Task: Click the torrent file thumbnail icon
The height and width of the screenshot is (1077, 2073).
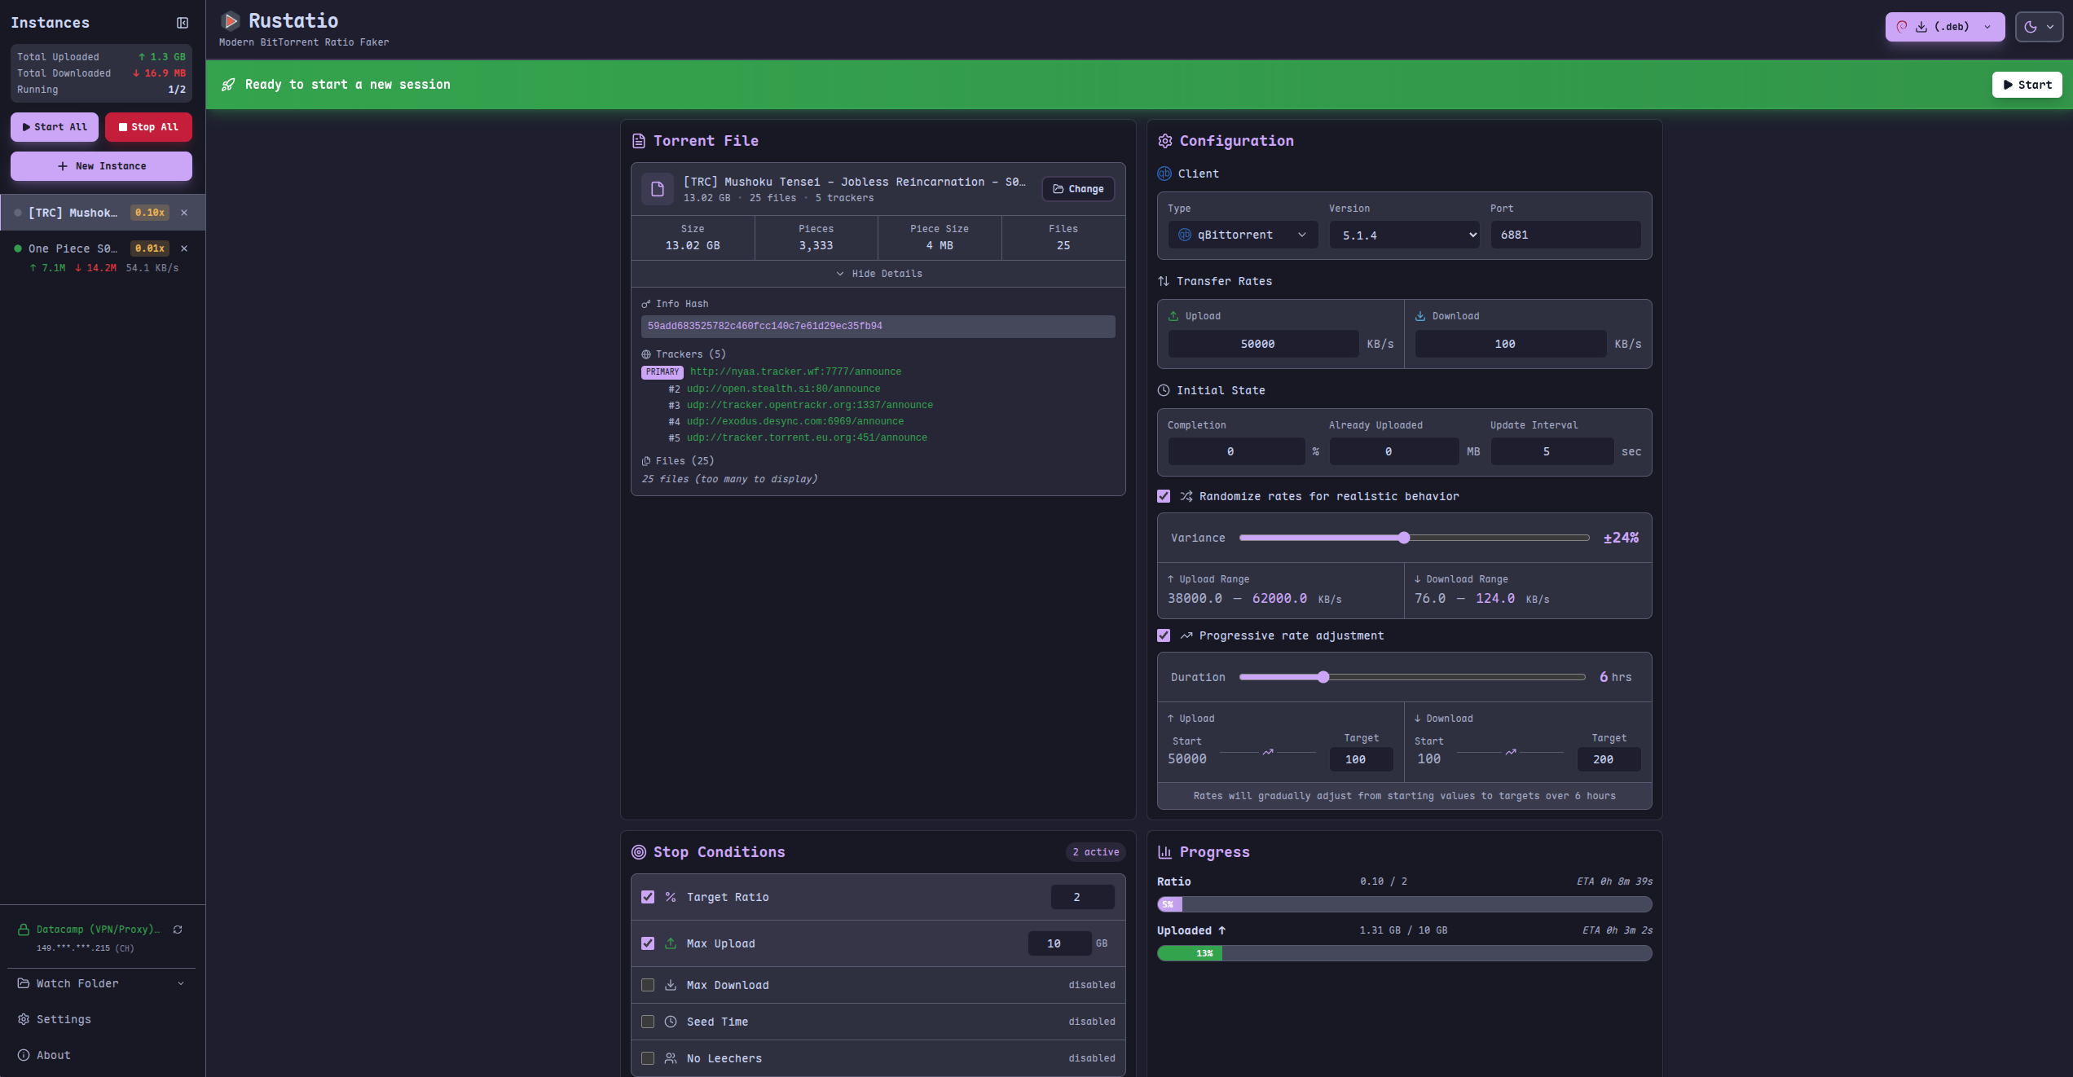Action: pyautogui.click(x=658, y=189)
